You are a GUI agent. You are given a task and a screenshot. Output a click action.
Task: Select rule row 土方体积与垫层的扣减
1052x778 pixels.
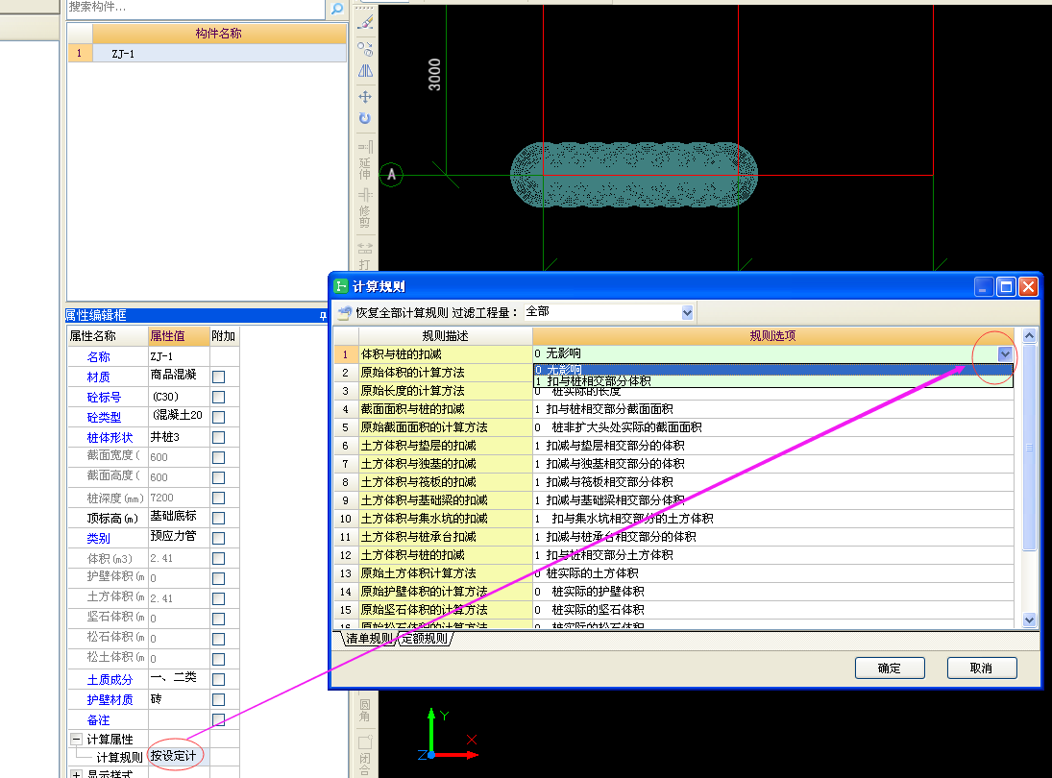446,446
